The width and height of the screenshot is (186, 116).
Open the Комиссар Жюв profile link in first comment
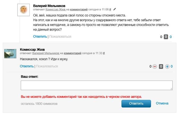55,10
